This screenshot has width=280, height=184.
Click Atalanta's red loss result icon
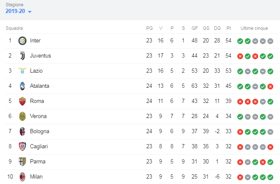click(x=270, y=87)
